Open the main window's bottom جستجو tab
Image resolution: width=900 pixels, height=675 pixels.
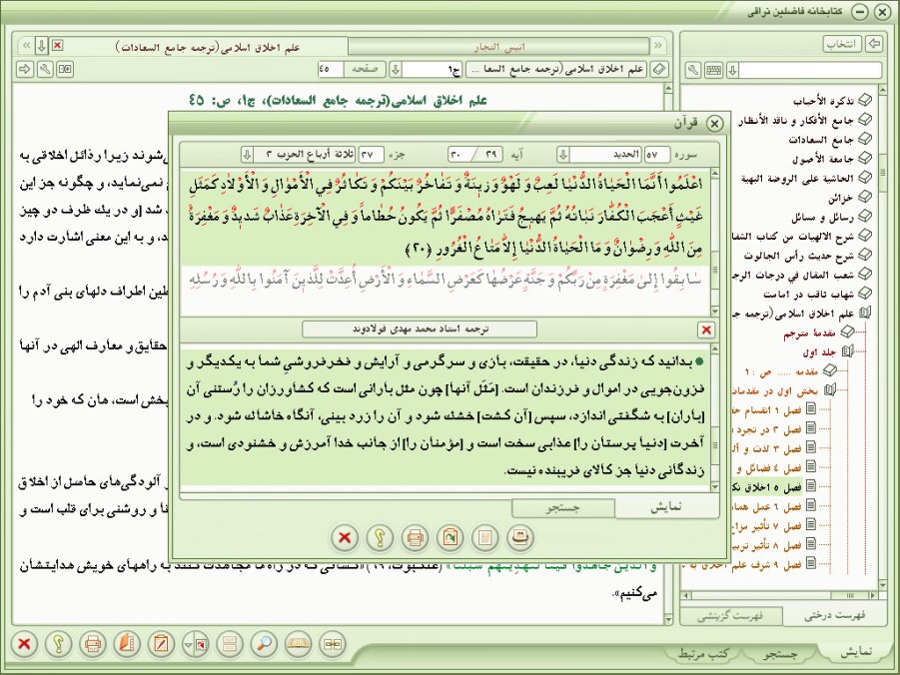tap(780, 653)
